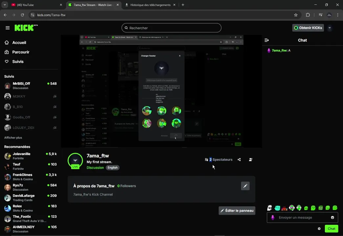Click the 0 Followers count
Viewport: 343px width, 236px height.
pyautogui.click(x=126, y=186)
